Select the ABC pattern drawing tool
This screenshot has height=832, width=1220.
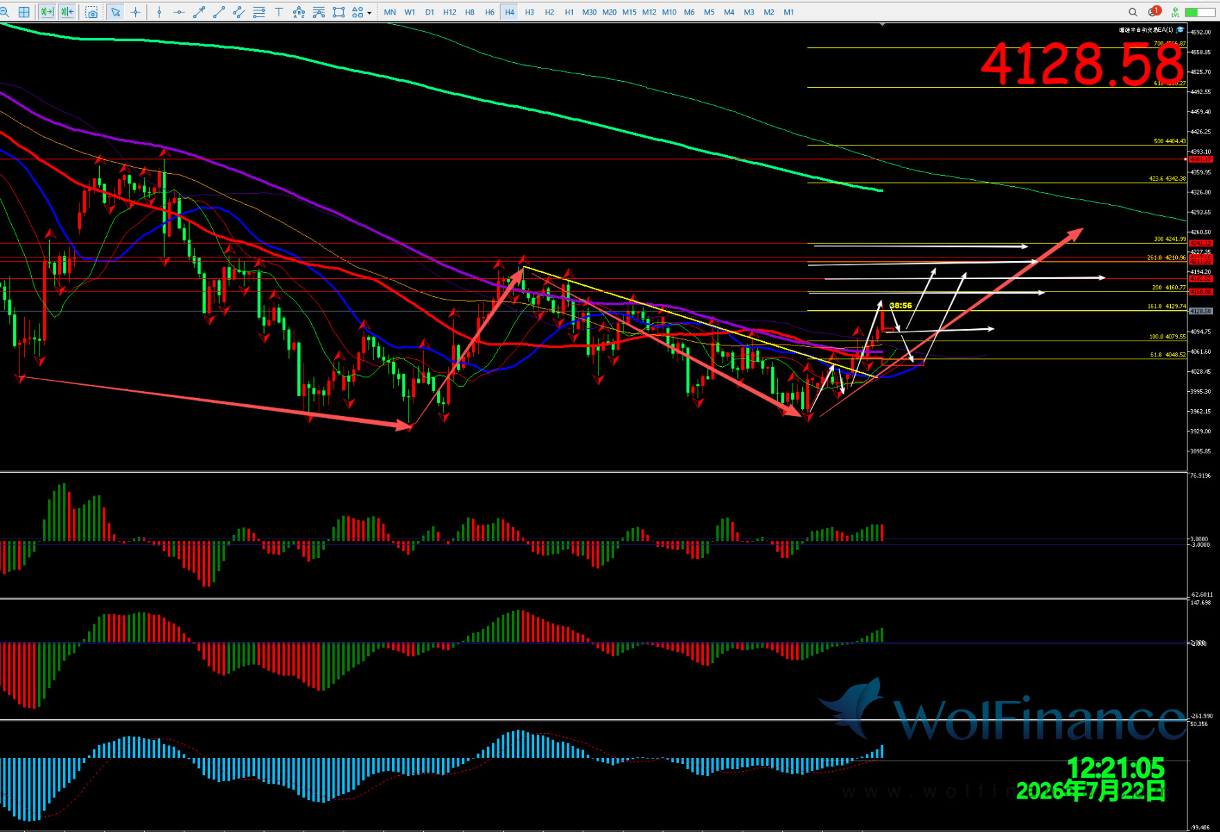coord(299,12)
